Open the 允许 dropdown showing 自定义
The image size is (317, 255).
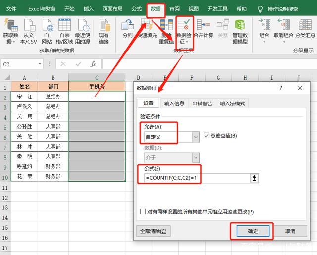pyautogui.click(x=195, y=136)
